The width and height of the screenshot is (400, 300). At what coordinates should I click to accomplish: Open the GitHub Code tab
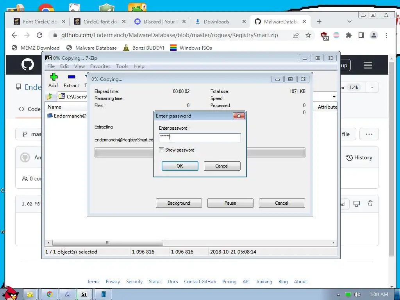(29, 109)
